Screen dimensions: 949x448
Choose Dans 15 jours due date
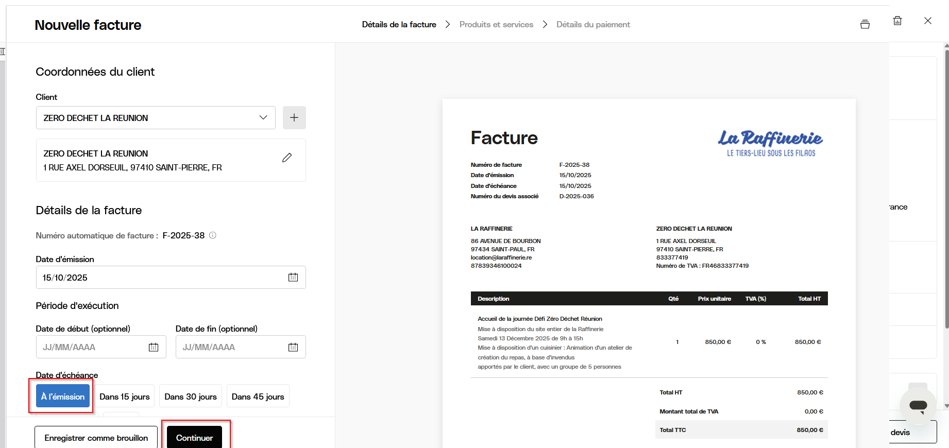click(x=125, y=397)
